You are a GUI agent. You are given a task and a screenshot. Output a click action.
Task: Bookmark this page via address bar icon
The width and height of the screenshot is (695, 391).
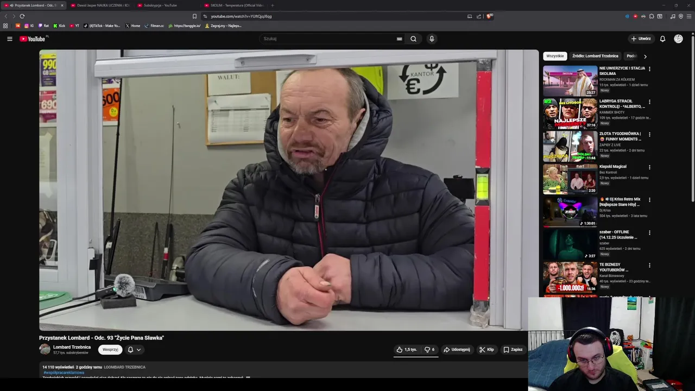(x=194, y=16)
